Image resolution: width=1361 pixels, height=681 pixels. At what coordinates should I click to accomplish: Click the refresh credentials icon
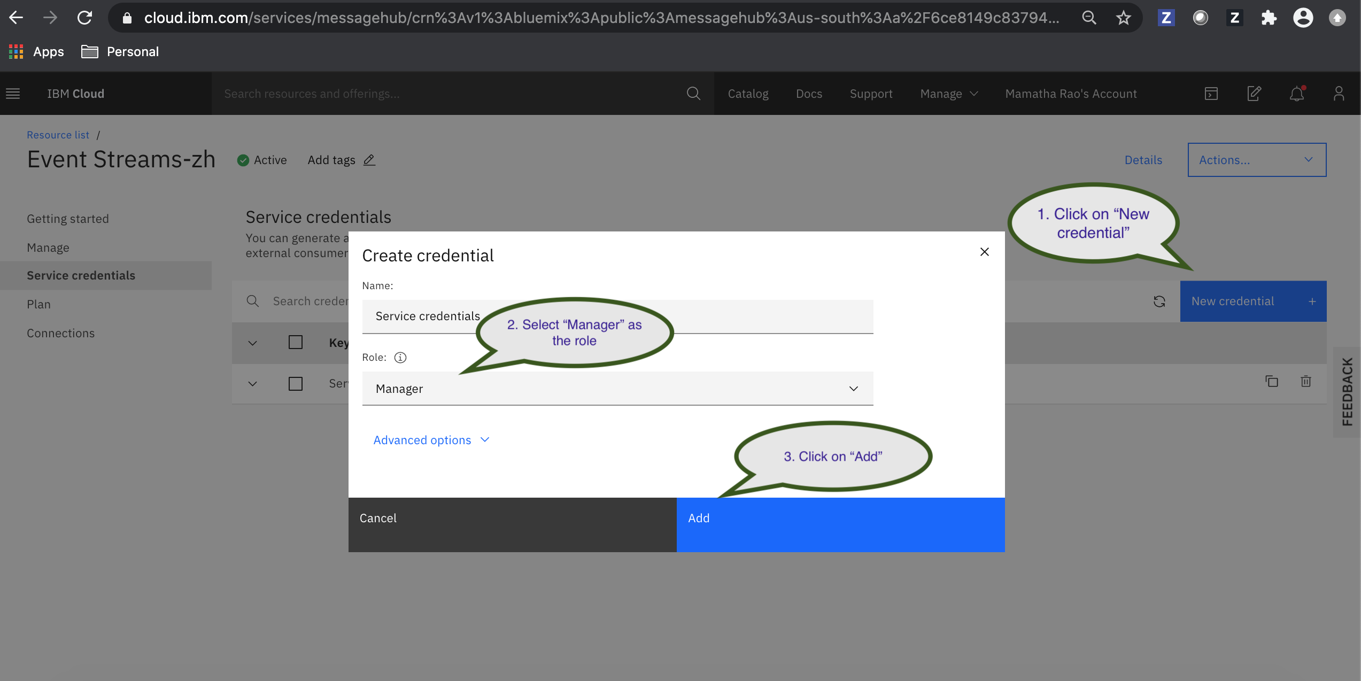pyautogui.click(x=1159, y=301)
